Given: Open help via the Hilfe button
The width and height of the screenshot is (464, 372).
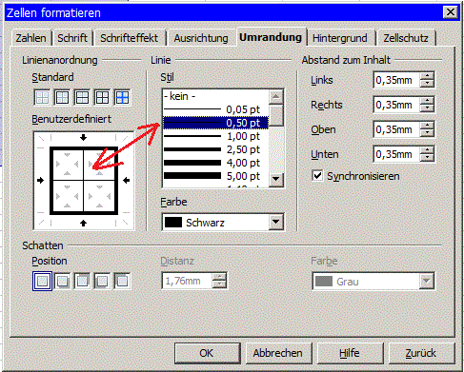Looking at the screenshot, I should click(350, 353).
